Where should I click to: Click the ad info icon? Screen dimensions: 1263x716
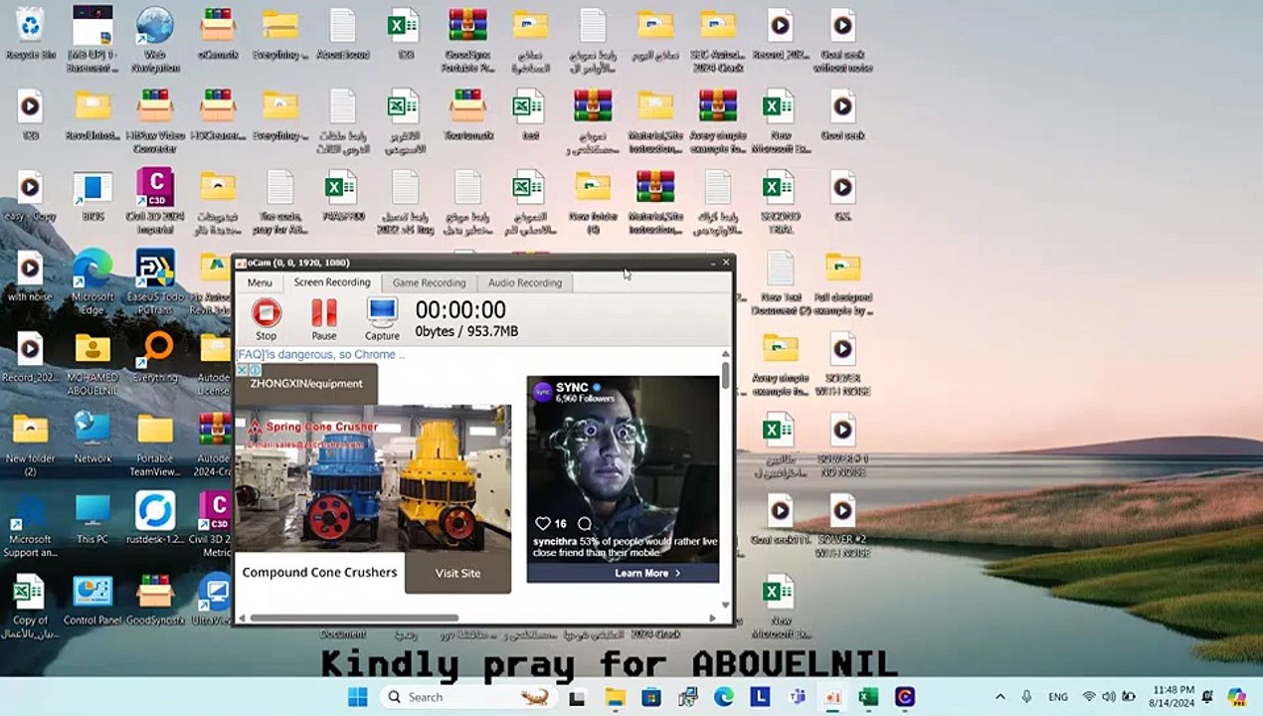pyautogui.click(x=255, y=370)
